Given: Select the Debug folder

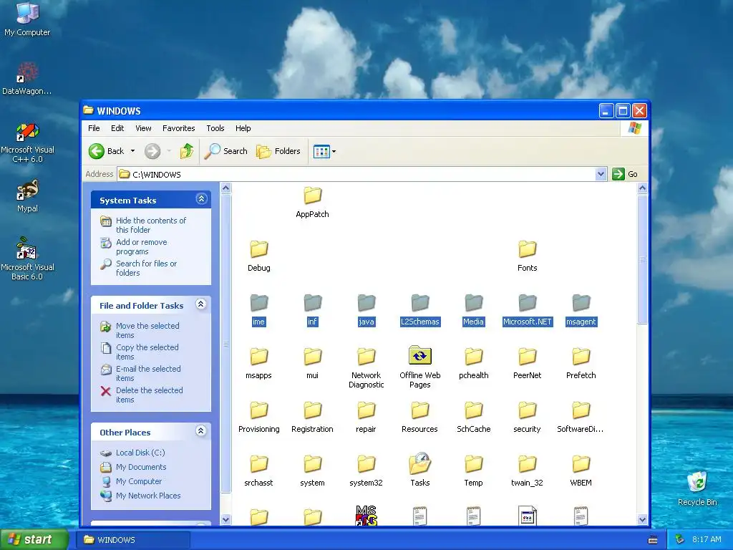Looking at the screenshot, I should 259,256.
